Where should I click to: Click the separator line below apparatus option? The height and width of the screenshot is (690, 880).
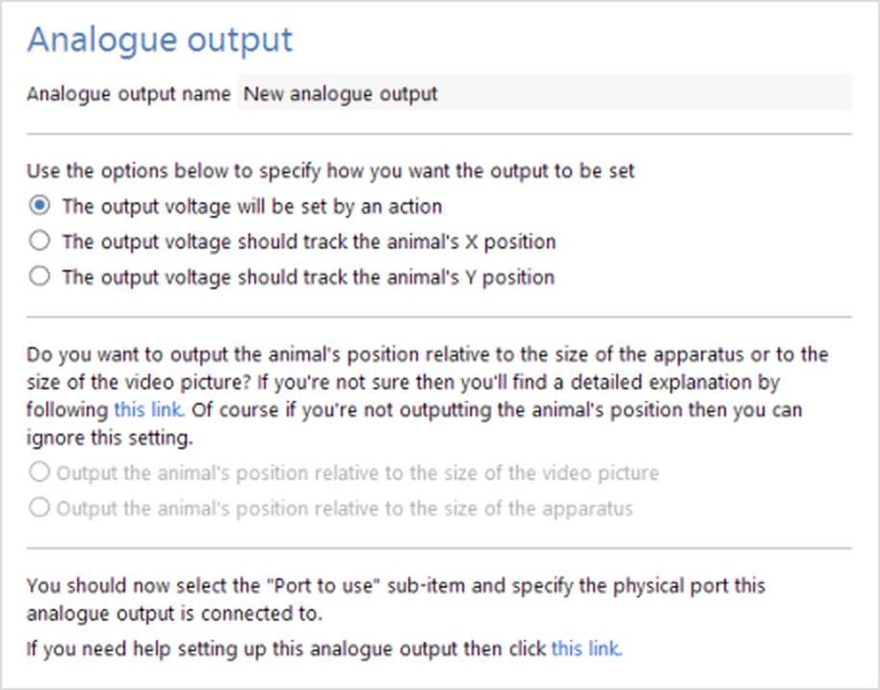[439, 548]
